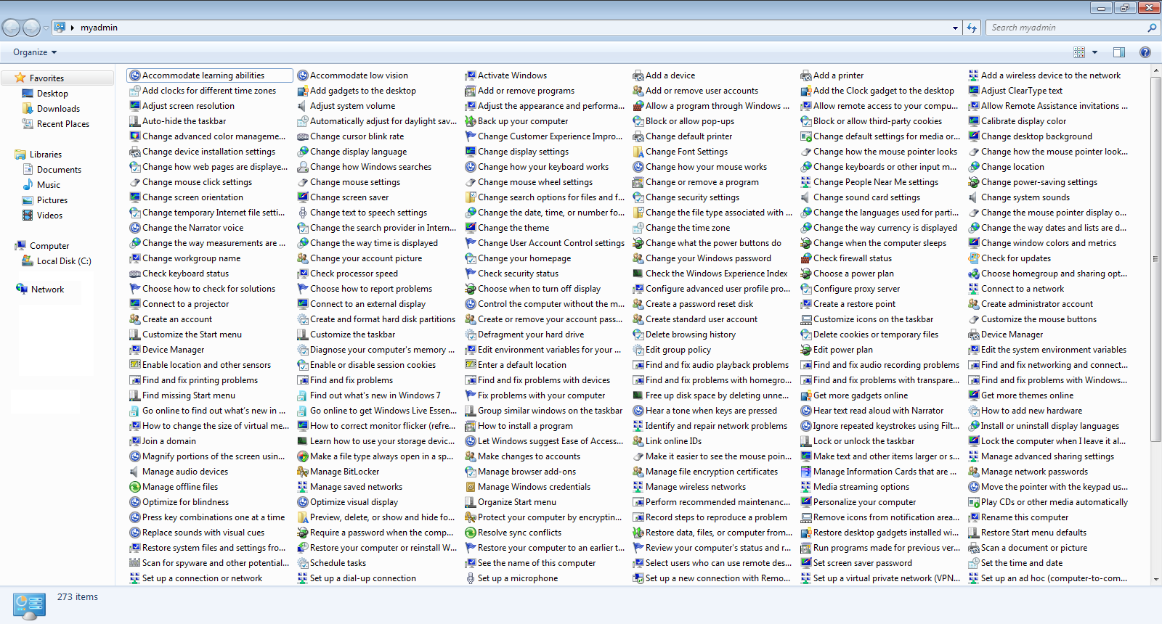Click the Network icon in navigation pane

(22, 289)
